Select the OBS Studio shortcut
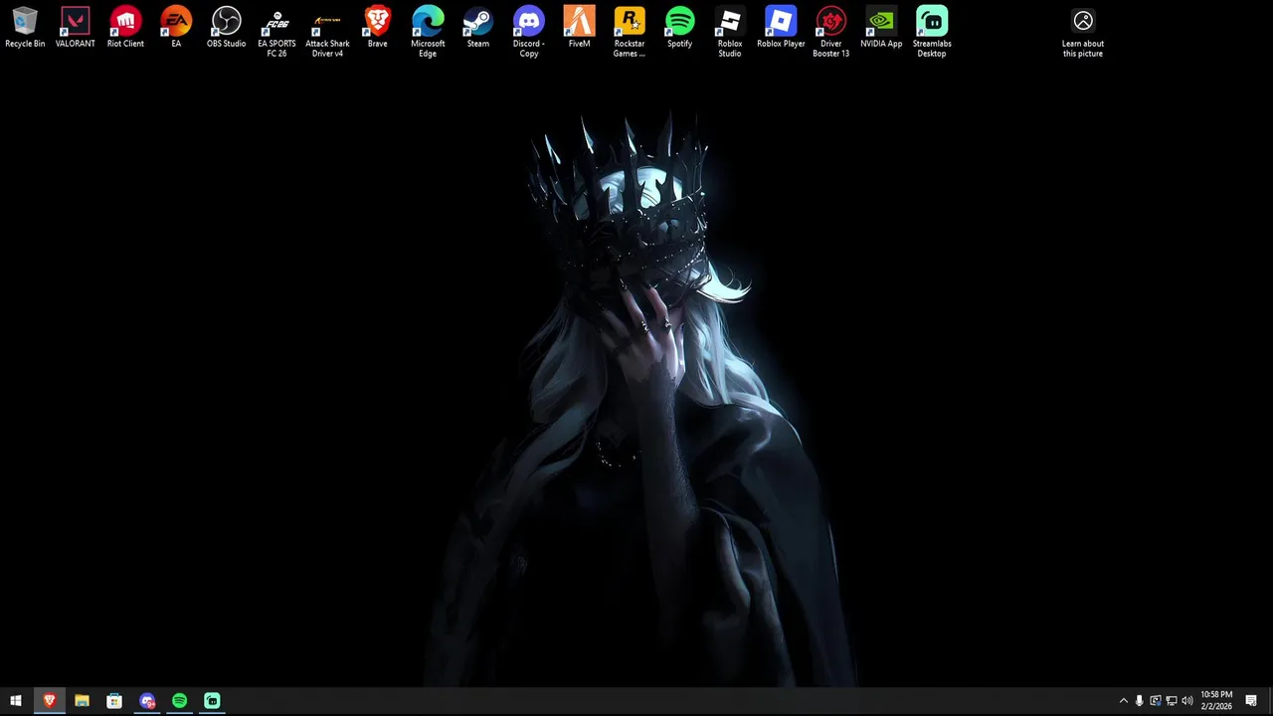1273x716 pixels. (x=226, y=28)
